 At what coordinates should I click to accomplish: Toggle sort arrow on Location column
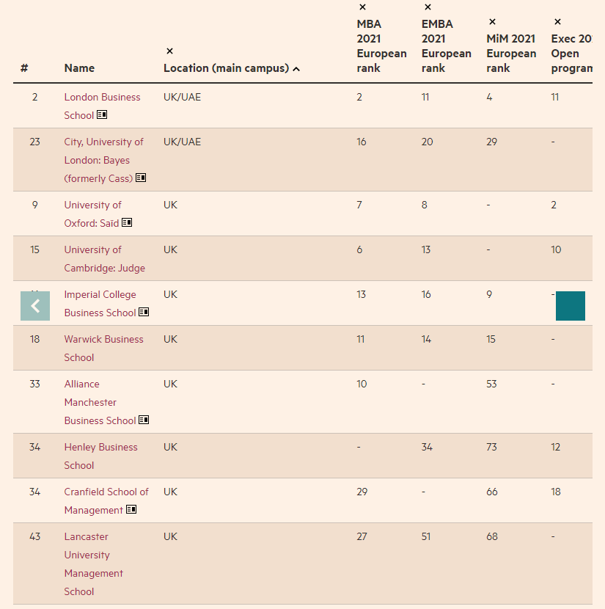tap(296, 69)
